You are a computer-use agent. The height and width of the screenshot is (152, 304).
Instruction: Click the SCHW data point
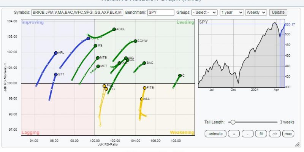click(x=135, y=41)
